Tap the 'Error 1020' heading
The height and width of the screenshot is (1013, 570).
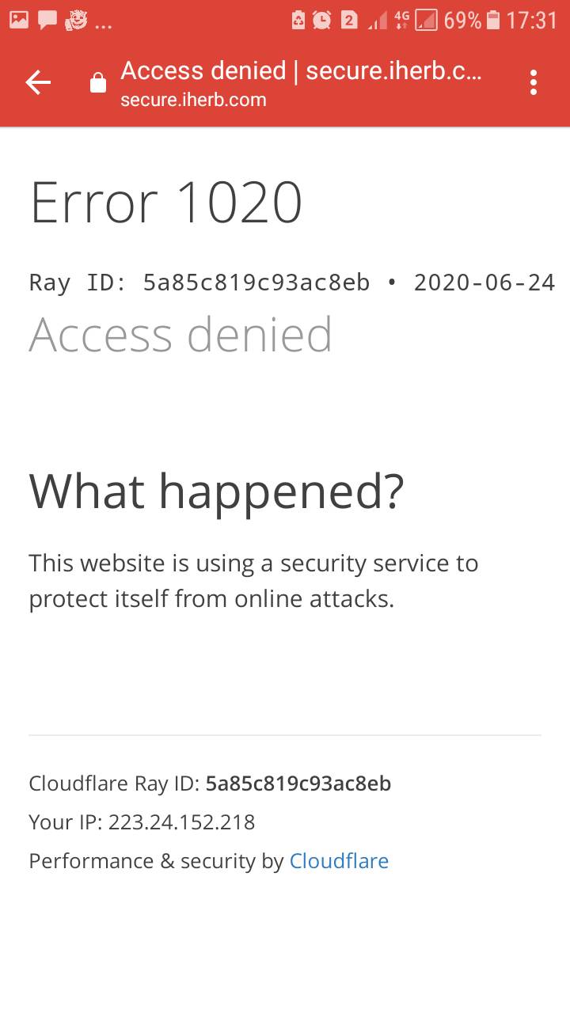[x=166, y=203]
